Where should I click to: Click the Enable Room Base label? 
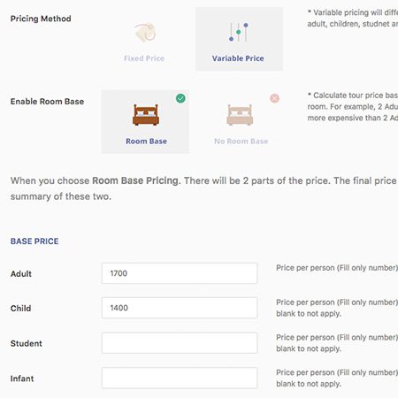[47, 102]
